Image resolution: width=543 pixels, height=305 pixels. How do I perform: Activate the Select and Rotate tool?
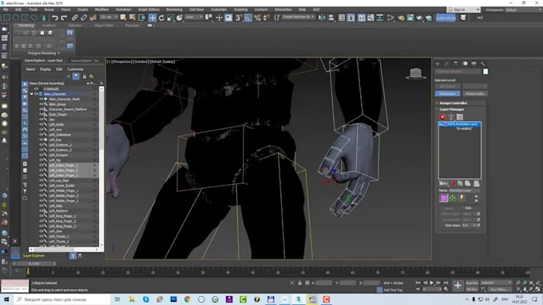(x=161, y=18)
